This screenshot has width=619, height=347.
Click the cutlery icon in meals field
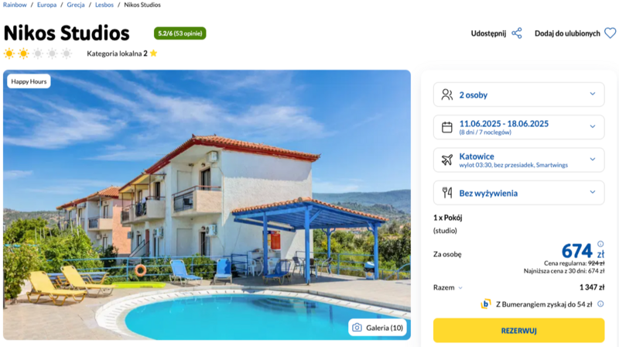click(x=447, y=193)
